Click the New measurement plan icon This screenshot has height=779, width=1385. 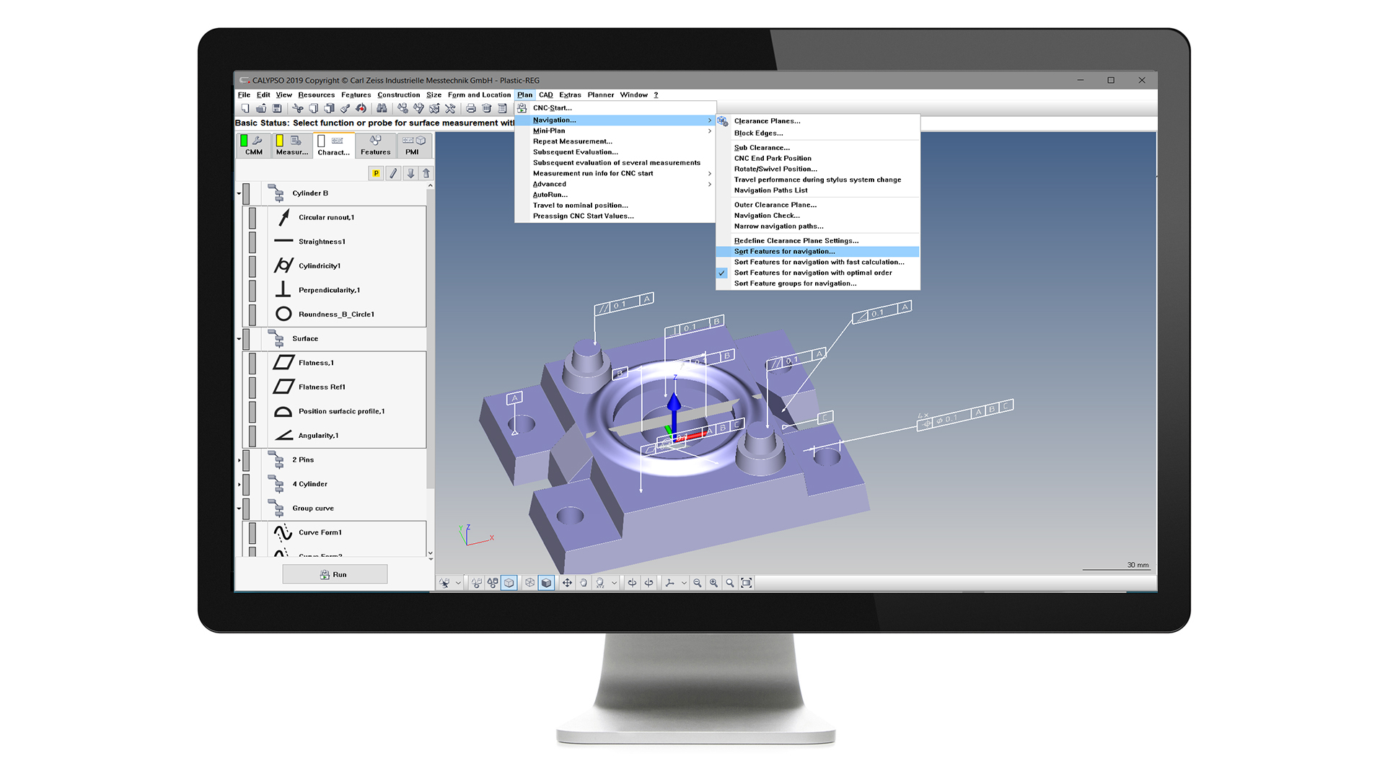coord(245,108)
